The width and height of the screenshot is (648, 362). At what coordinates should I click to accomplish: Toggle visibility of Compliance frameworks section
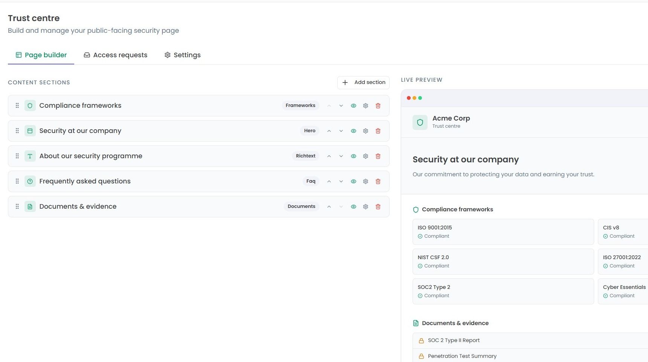click(x=353, y=106)
